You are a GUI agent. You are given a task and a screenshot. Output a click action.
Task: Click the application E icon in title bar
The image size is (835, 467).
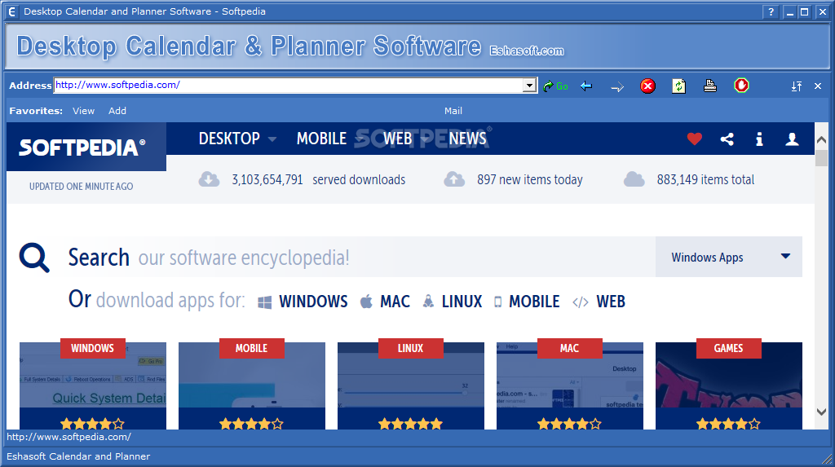(11, 11)
